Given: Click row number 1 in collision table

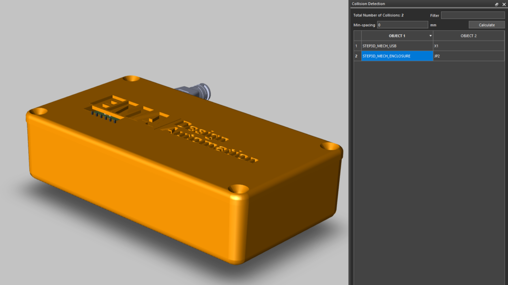Looking at the screenshot, I should [x=357, y=46].
